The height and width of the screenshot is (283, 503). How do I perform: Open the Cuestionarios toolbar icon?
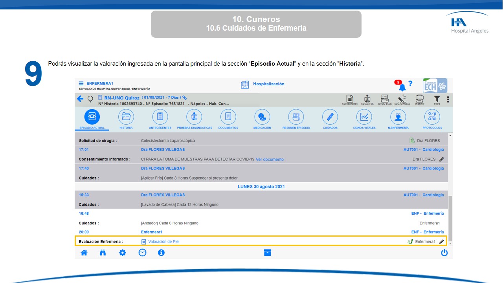(350, 100)
